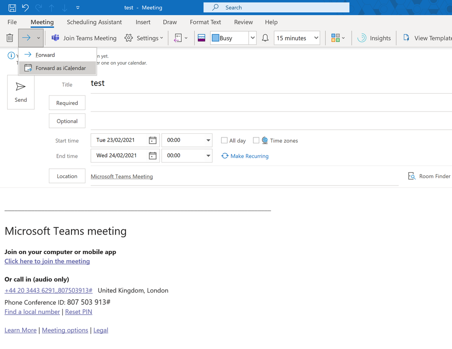
Task: Collapse the Forward dropdown chevron
Action: click(38, 38)
